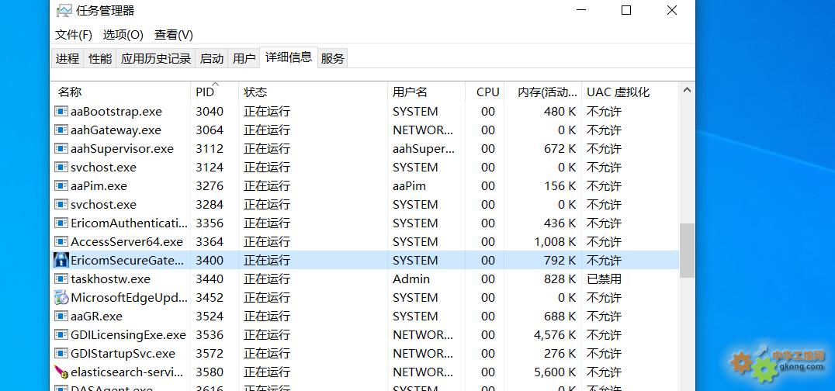
Task: Click the EricomSecureGate padlock icon
Action: click(x=62, y=260)
